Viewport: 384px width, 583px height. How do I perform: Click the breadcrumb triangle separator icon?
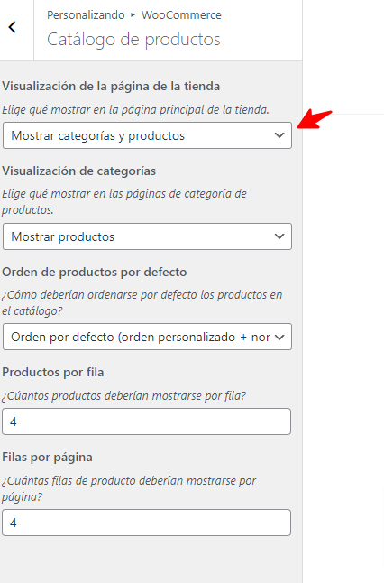click(133, 15)
